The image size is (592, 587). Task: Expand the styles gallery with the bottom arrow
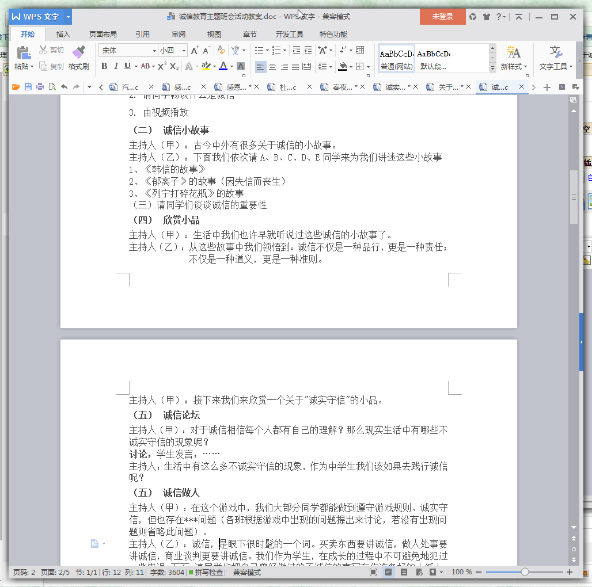(x=492, y=68)
